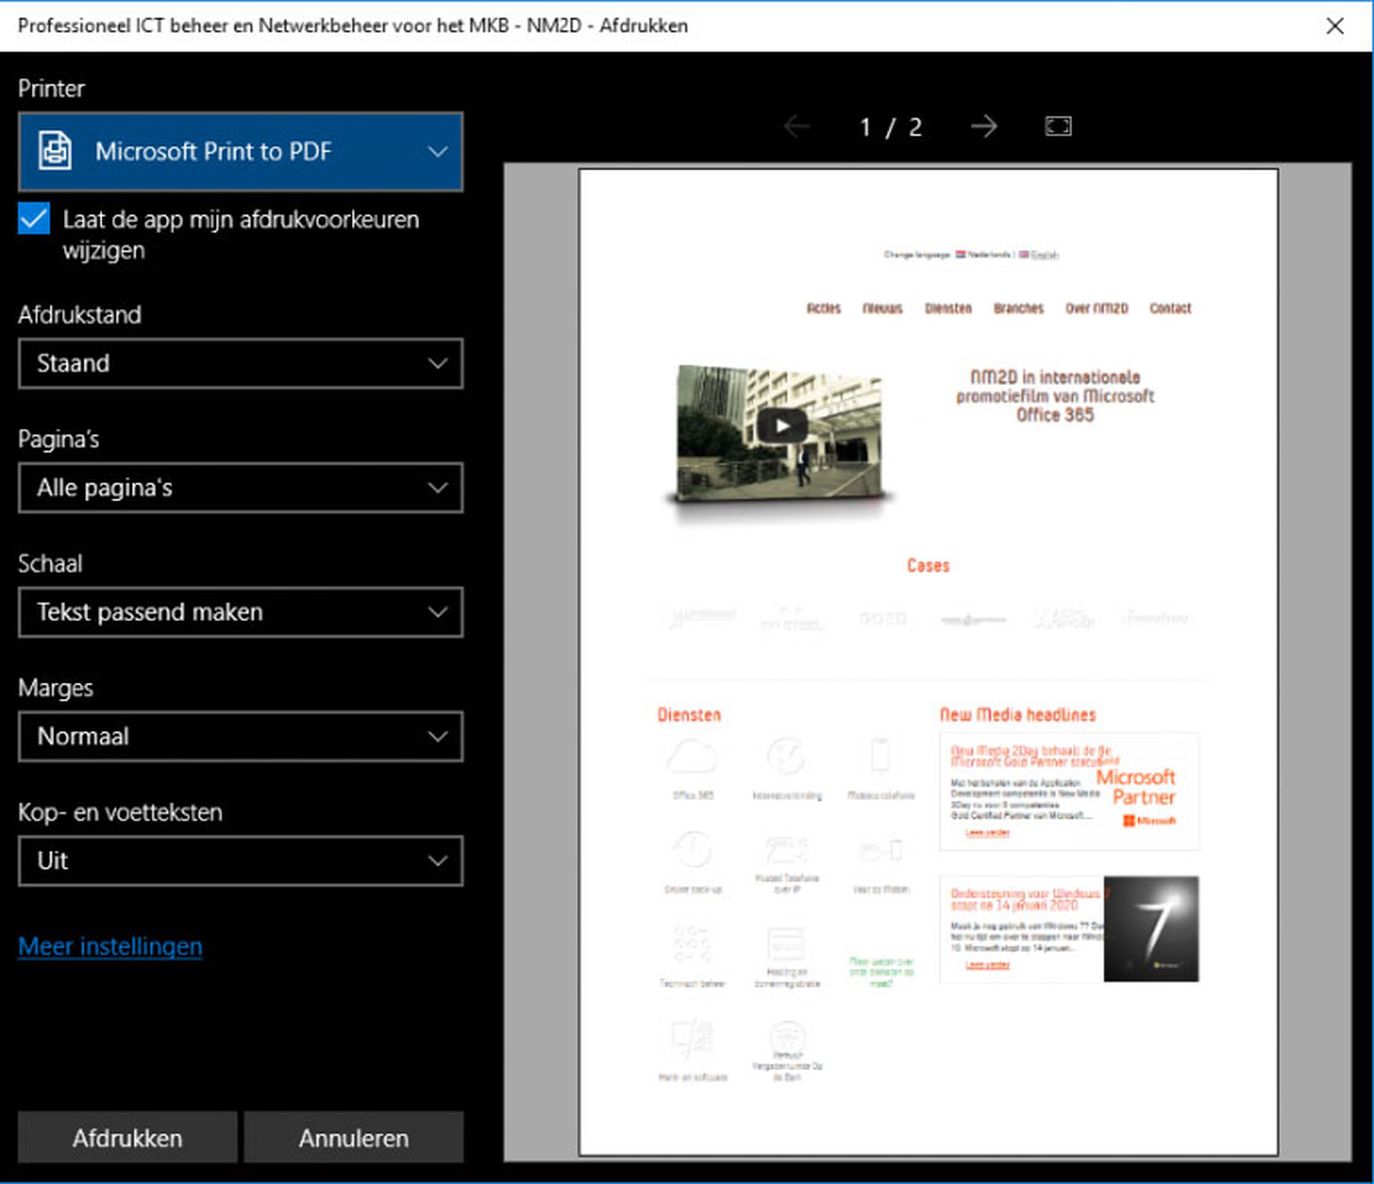The image size is (1374, 1184).
Task: Close the Afdrukken dialog window
Action: [x=1335, y=26]
